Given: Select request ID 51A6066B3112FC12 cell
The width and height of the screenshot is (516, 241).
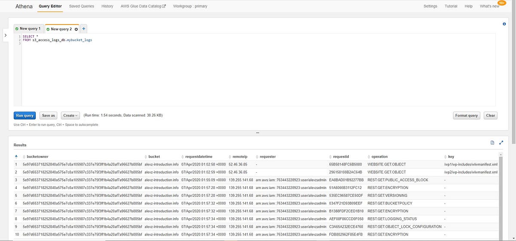Looking at the screenshot, I should (x=345, y=188).
